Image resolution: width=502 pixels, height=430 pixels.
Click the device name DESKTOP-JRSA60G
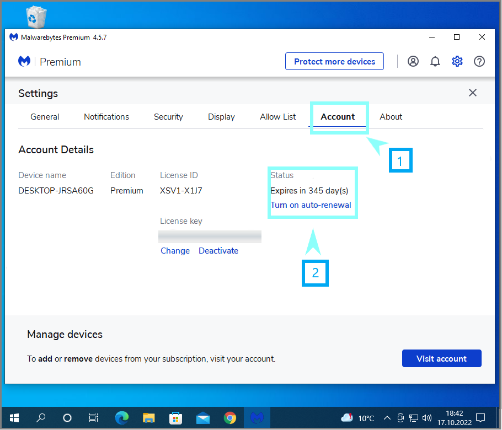pos(56,191)
